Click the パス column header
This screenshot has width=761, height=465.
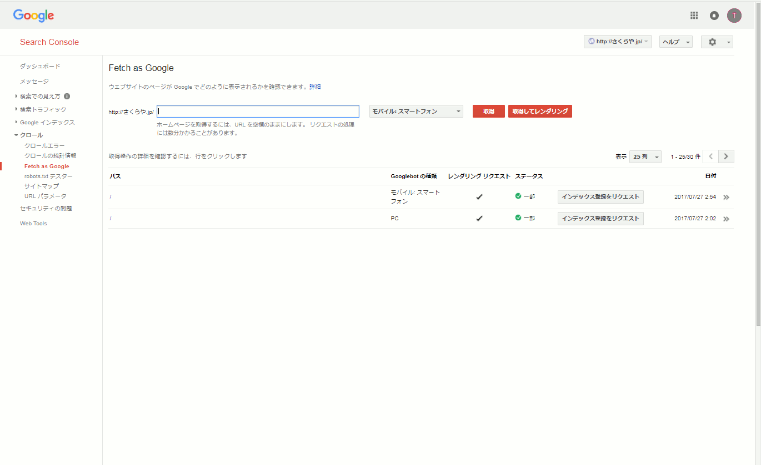click(115, 176)
